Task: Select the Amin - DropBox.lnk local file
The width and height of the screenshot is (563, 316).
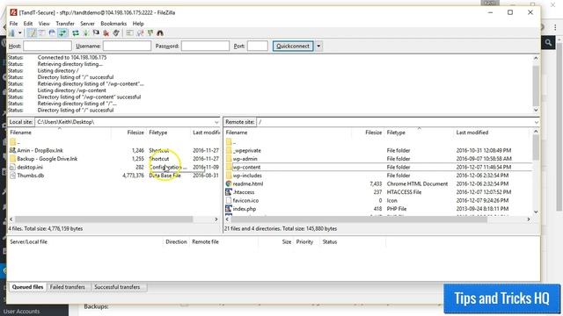Action: [40, 150]
